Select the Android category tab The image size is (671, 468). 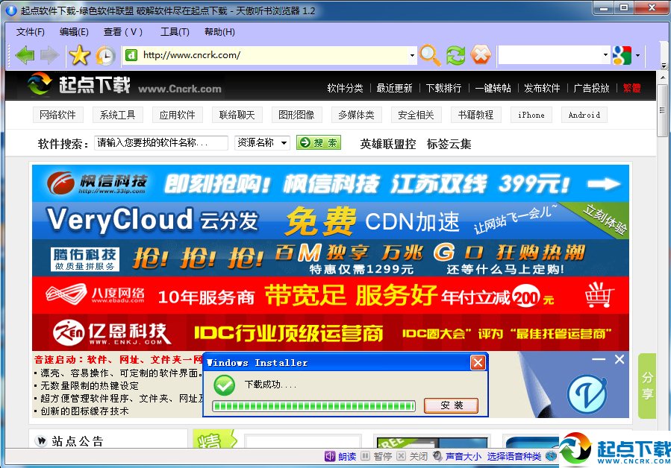tap(584, 115)
